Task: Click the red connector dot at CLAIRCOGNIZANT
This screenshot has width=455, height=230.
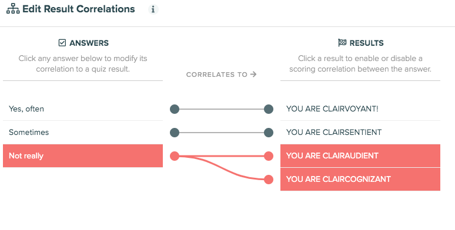Action: (269, 180)
